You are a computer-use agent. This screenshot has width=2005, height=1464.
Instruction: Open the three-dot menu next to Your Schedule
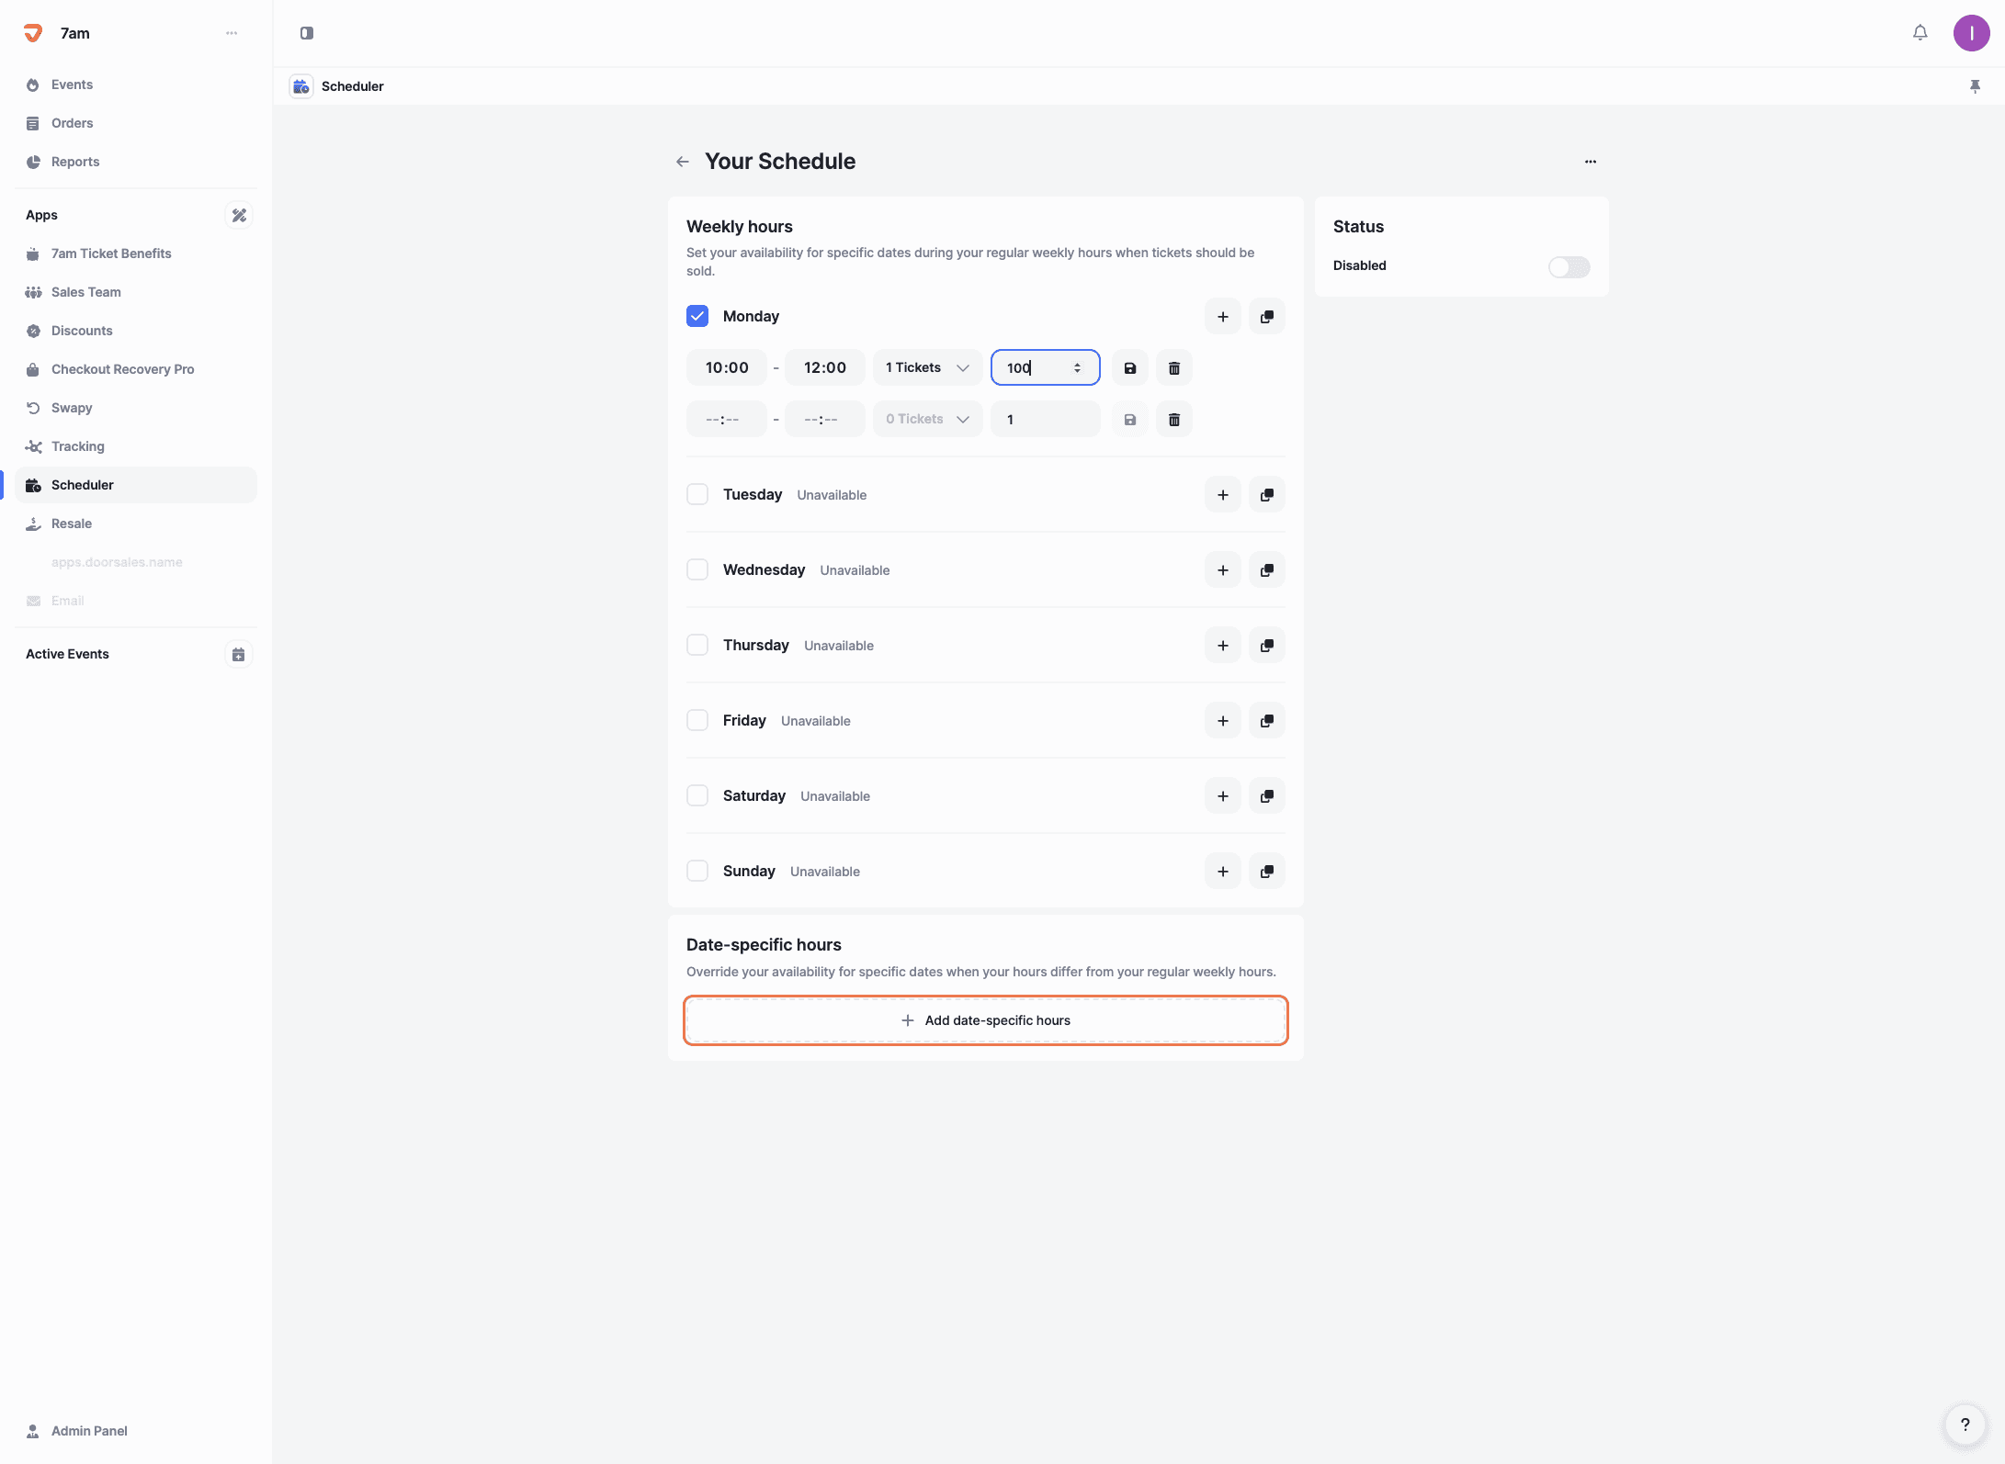click(1590, 162)
